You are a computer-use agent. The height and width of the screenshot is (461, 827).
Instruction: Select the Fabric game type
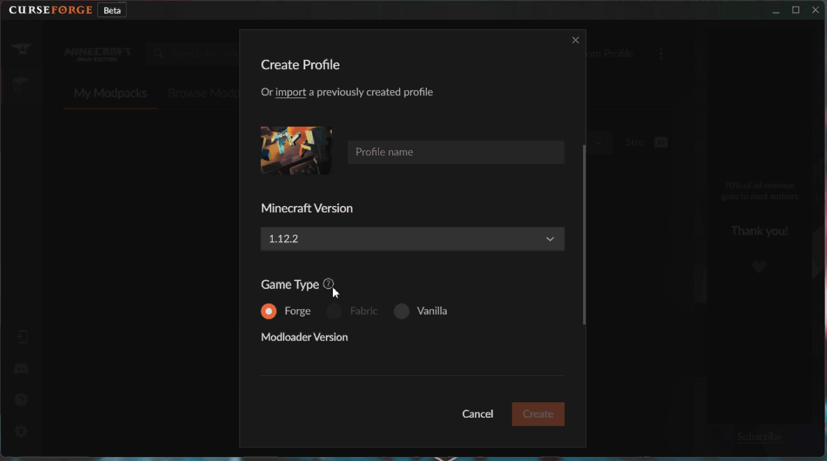click(x=334, y=311)
